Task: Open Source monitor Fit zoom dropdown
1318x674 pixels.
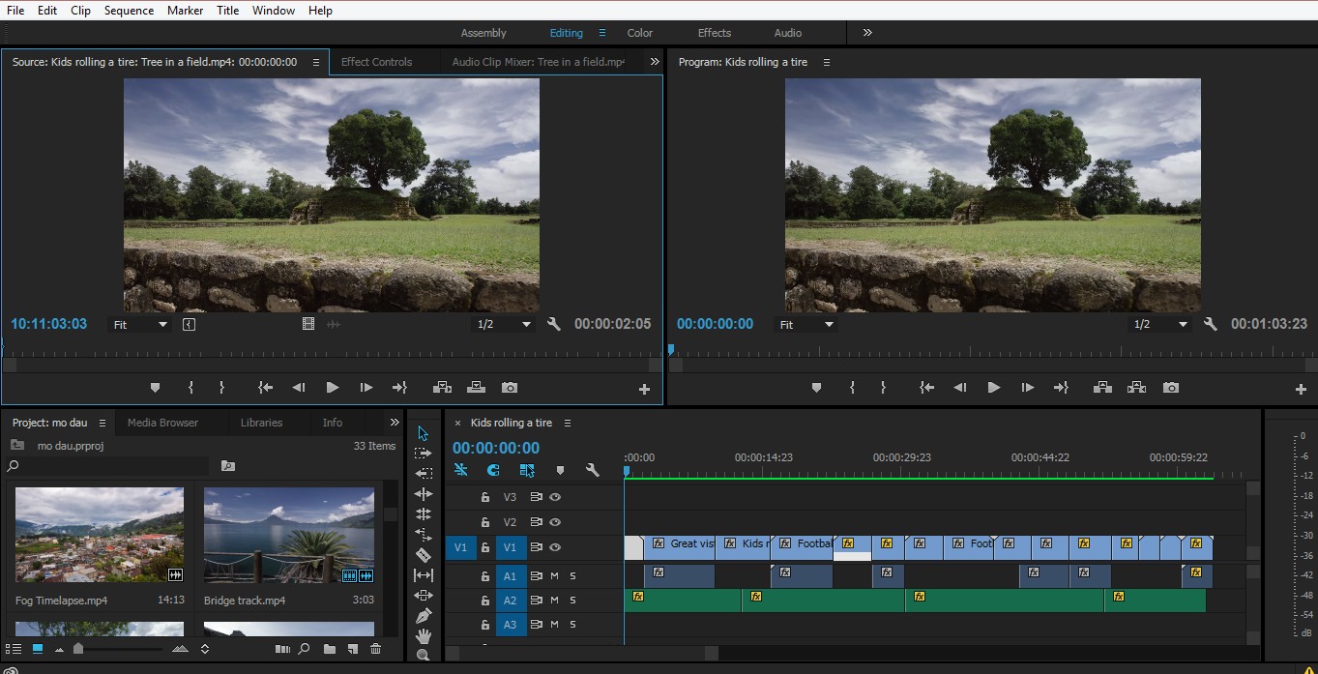Action: click(x=140, y=325)
